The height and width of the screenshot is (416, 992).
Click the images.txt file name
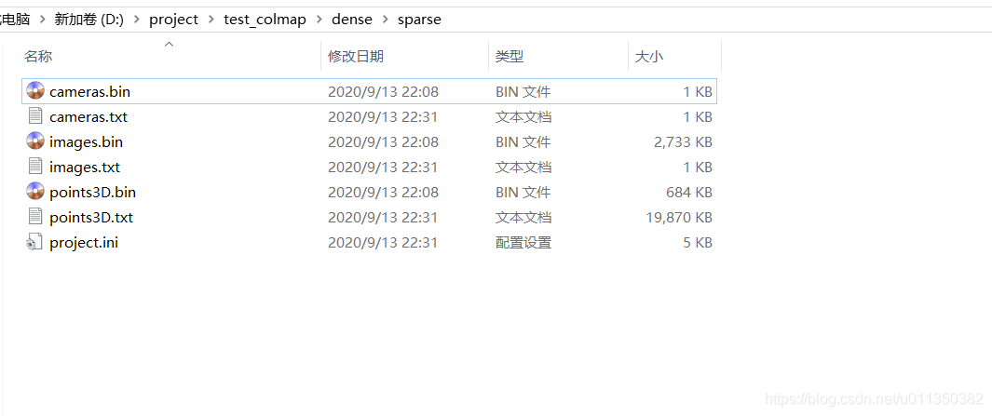(85, 168)
